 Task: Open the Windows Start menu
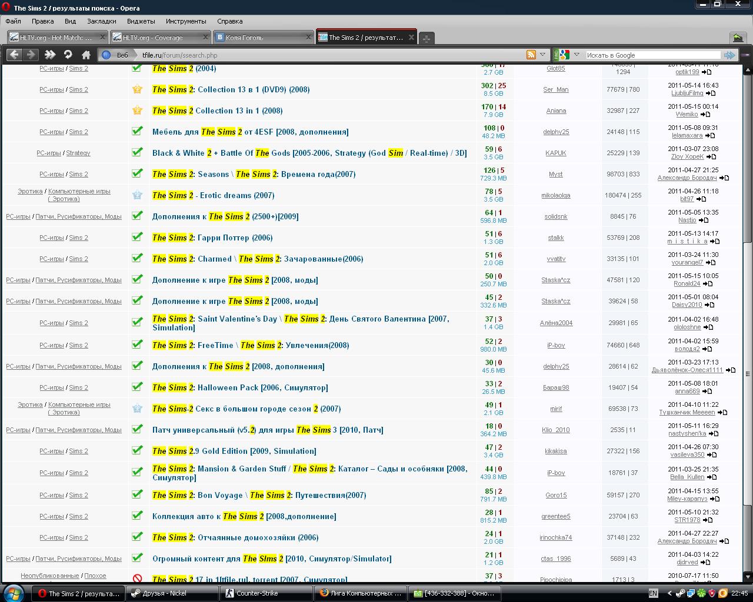click(x=13, y=593)
